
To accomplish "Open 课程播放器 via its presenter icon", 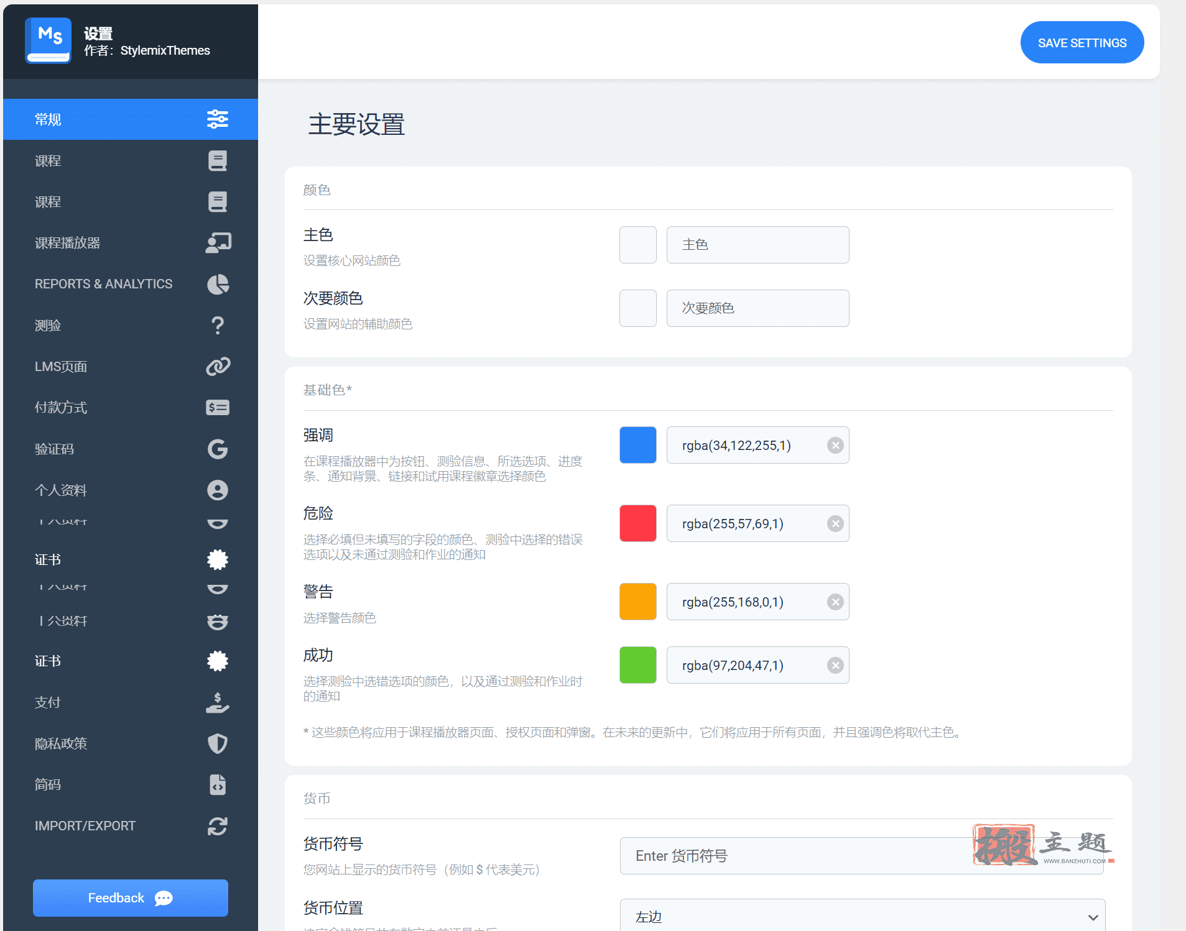I will (218, 243).
